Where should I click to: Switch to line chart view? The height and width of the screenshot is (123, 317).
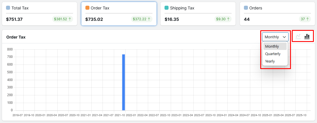[298, 36]
